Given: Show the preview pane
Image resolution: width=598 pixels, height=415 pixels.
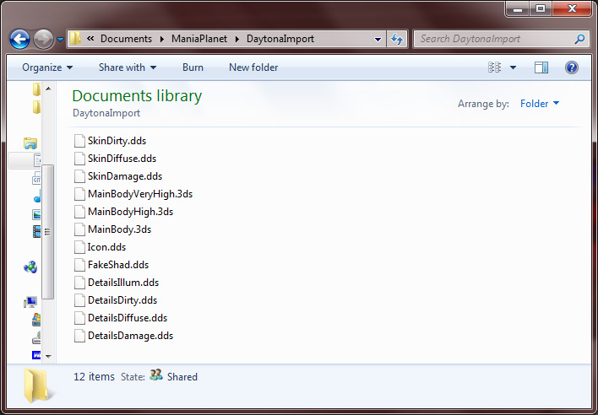Looking at the screenshot, I should (541, 67).
